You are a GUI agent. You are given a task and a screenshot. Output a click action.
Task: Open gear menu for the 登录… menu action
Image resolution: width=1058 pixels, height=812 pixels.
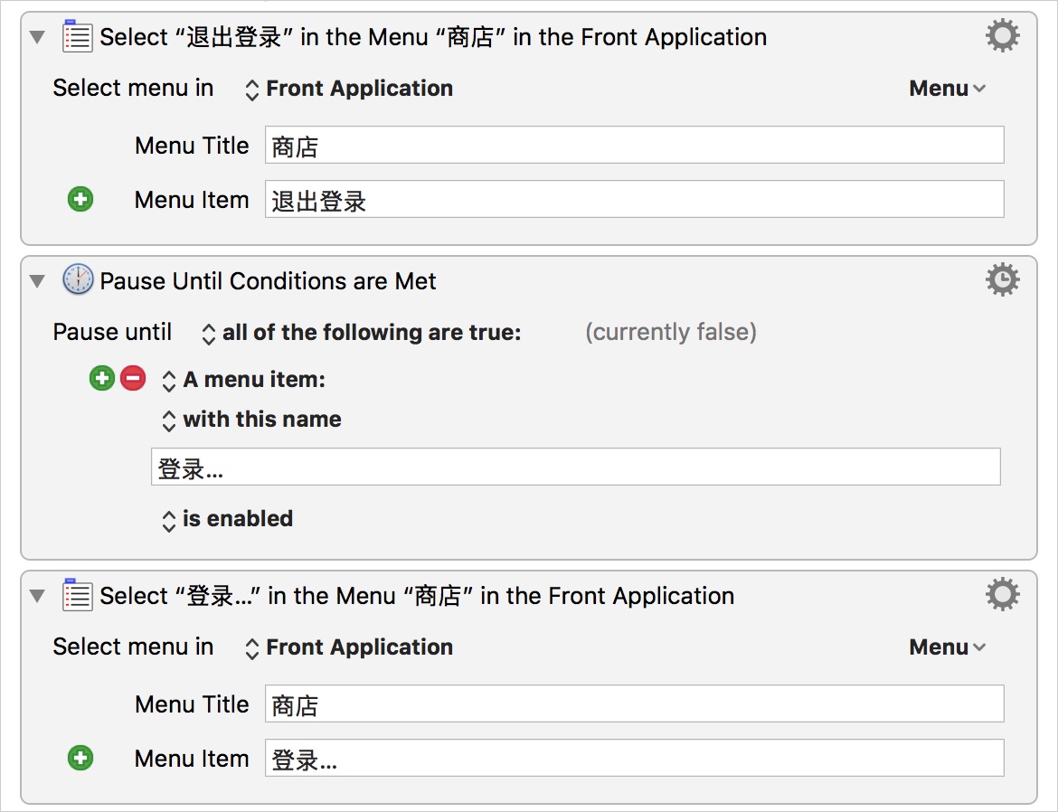pos(1002,596)
